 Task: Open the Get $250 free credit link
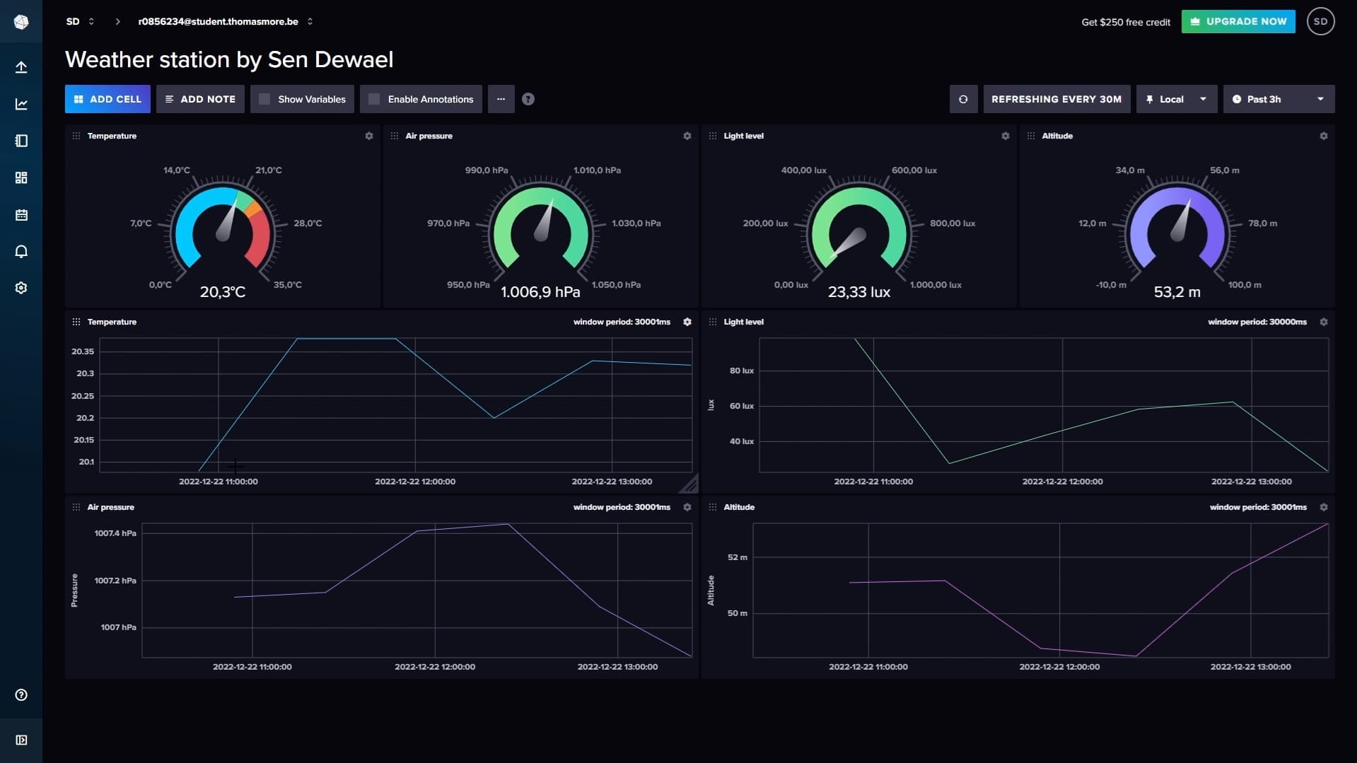coord(1124,22)
